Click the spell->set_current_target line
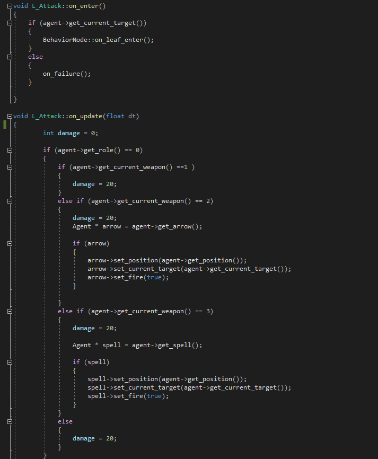Viewport: 378px width, 459px height. (x=189, y=388)
